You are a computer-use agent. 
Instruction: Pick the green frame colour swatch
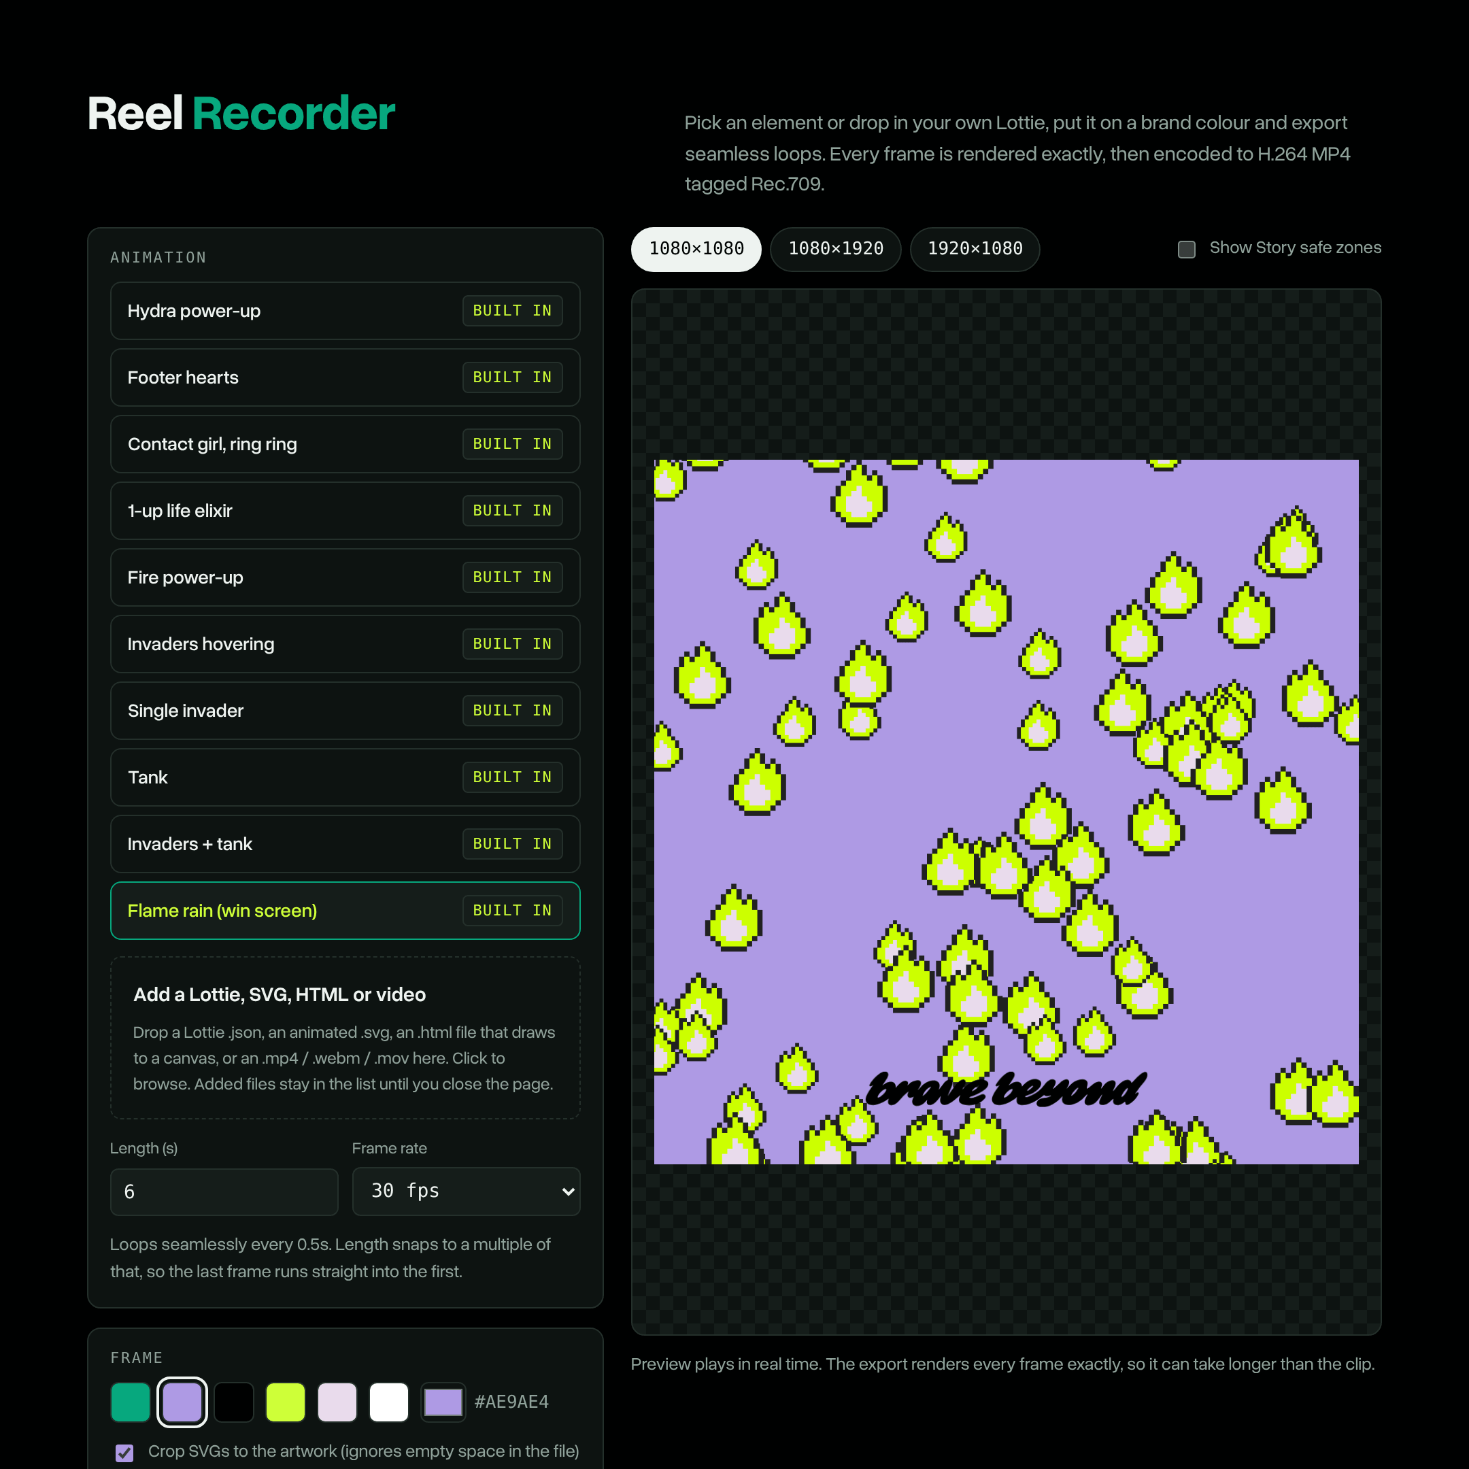[x=131, y=1402]
